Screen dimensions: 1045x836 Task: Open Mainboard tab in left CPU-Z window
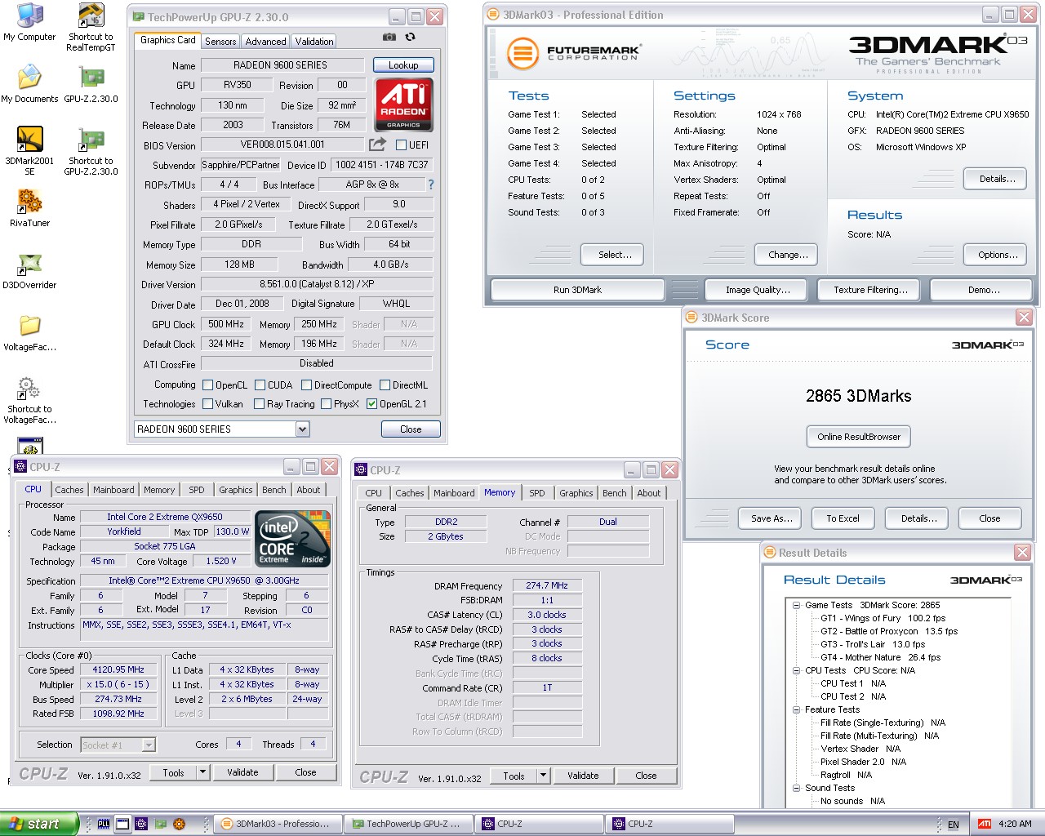pyautogui.click(x=113, y=490)
